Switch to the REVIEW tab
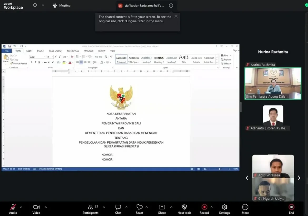308x216 pixels. coord(102,51)
